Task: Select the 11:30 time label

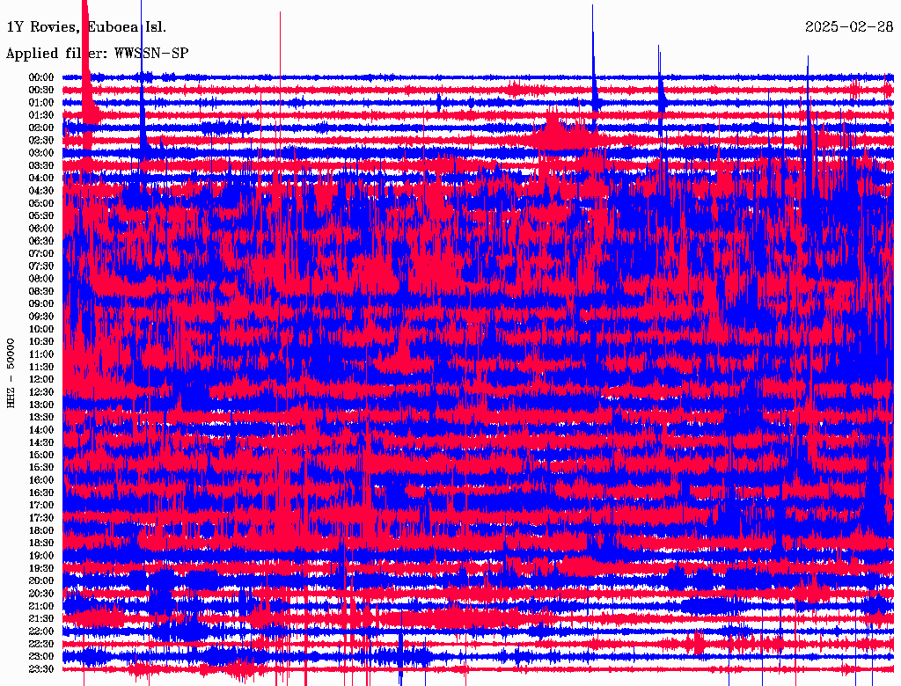Action: pos(41,367)
